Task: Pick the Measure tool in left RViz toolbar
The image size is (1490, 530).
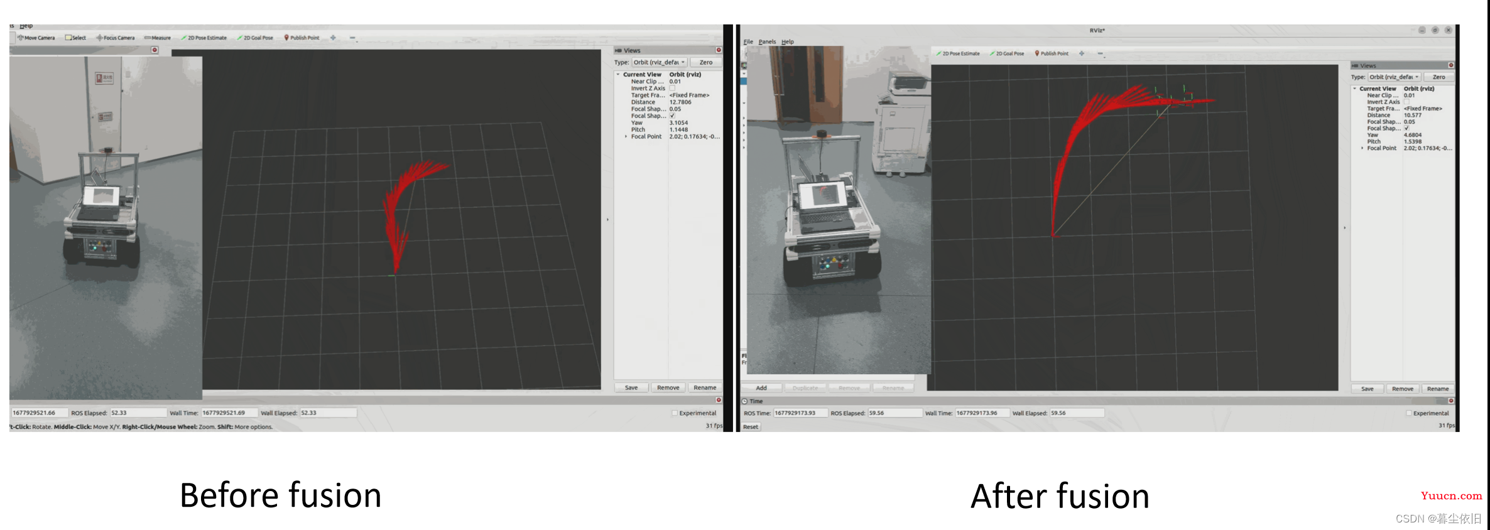Action: point(158,38)
